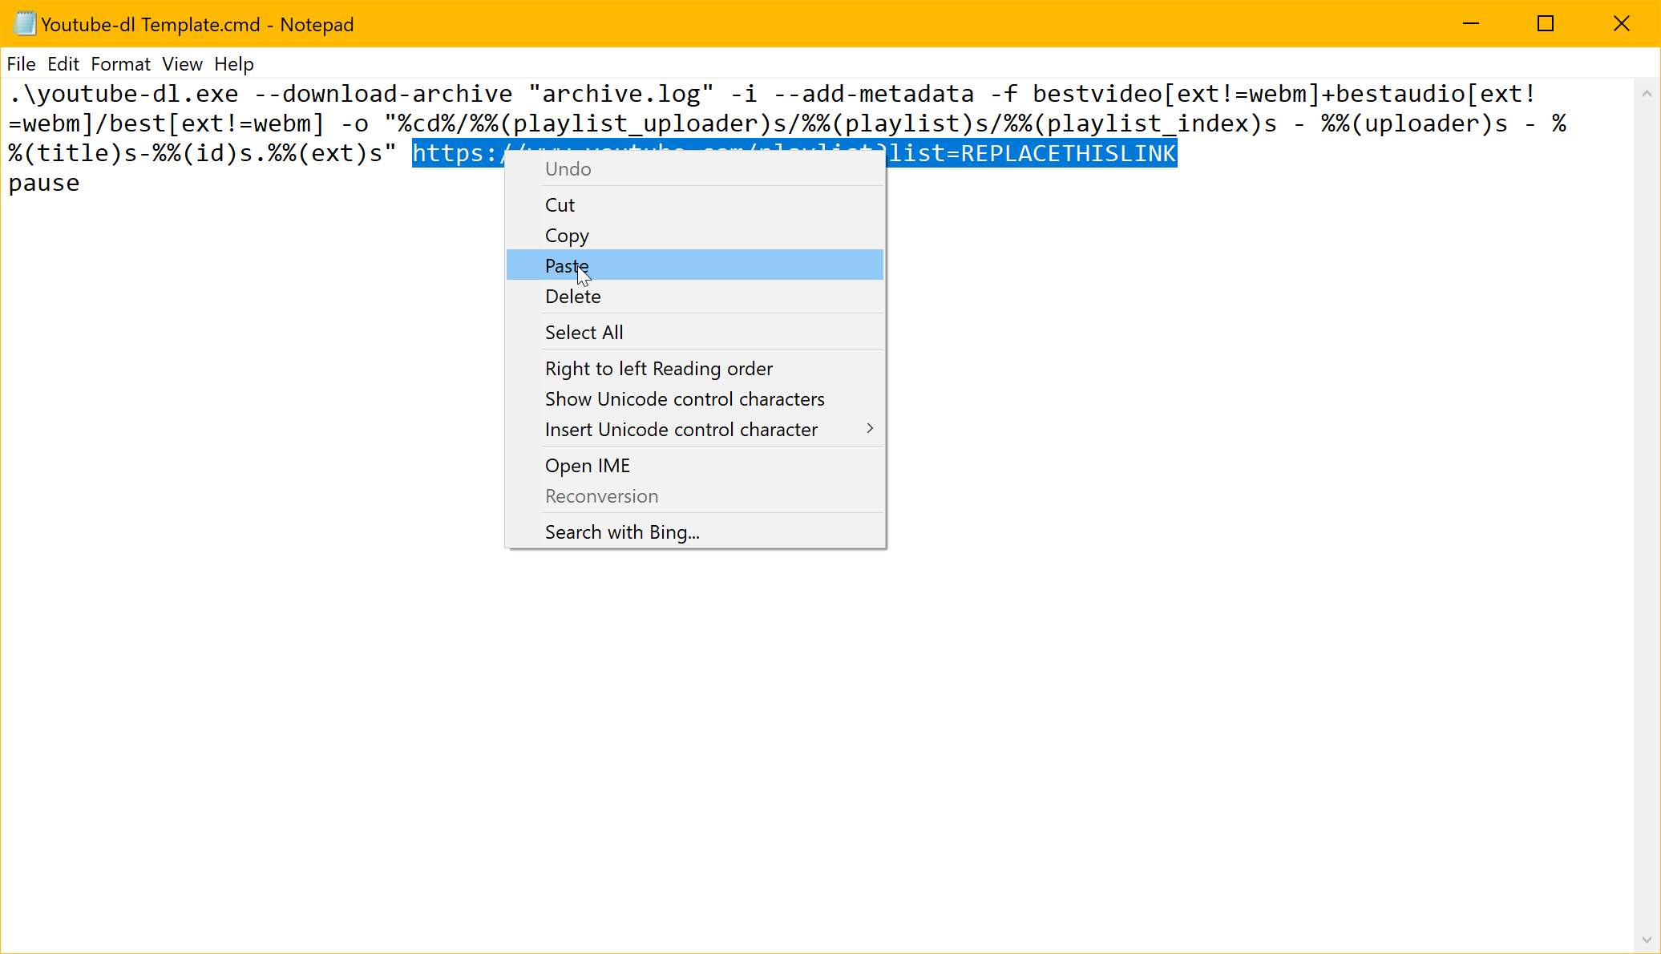Open the File menu
1661x954 pixels.
pos(21,64)
